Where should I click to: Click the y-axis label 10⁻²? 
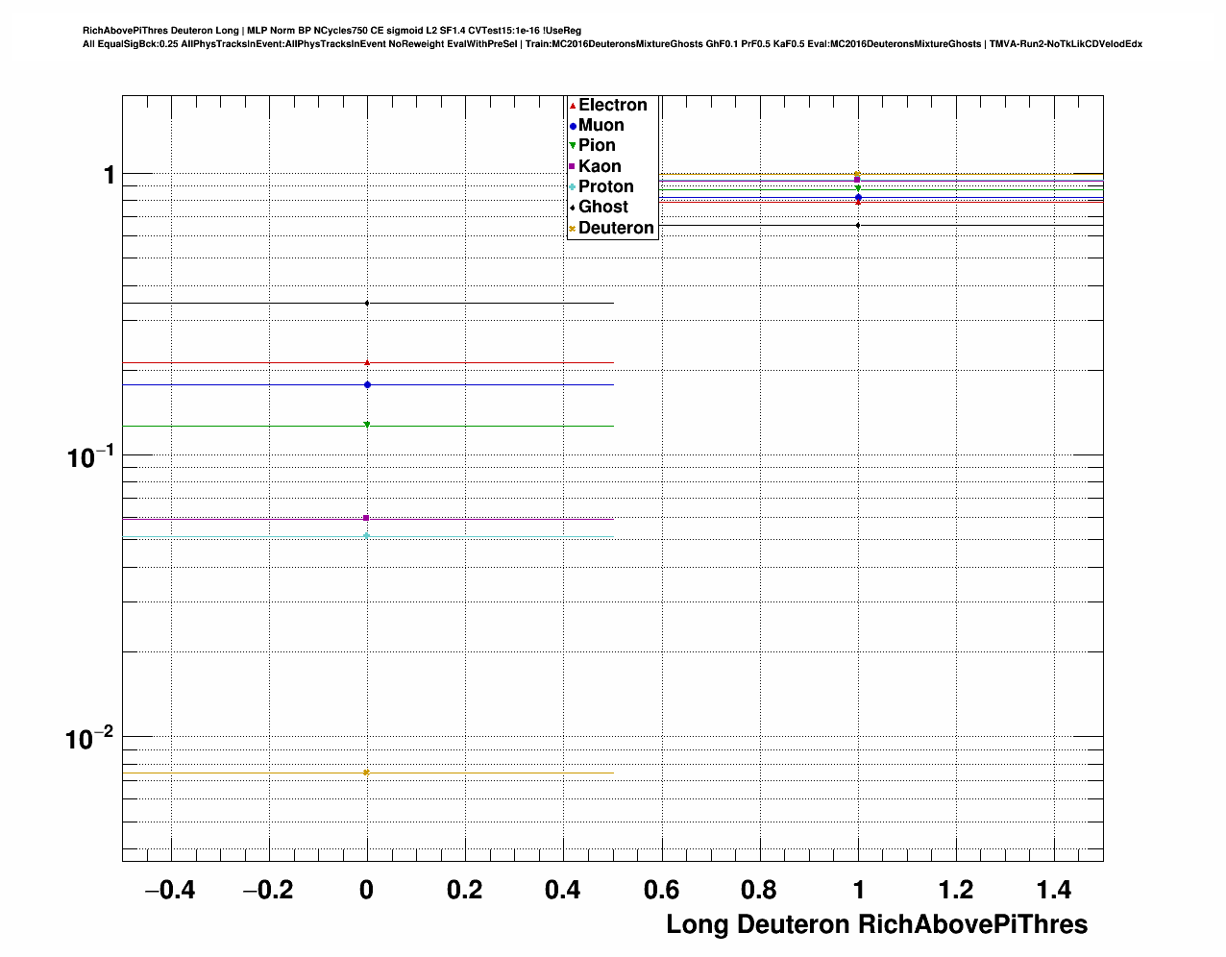(89, 739)
